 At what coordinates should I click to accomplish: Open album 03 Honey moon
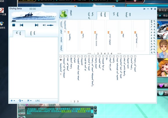[x=99, y=36]
